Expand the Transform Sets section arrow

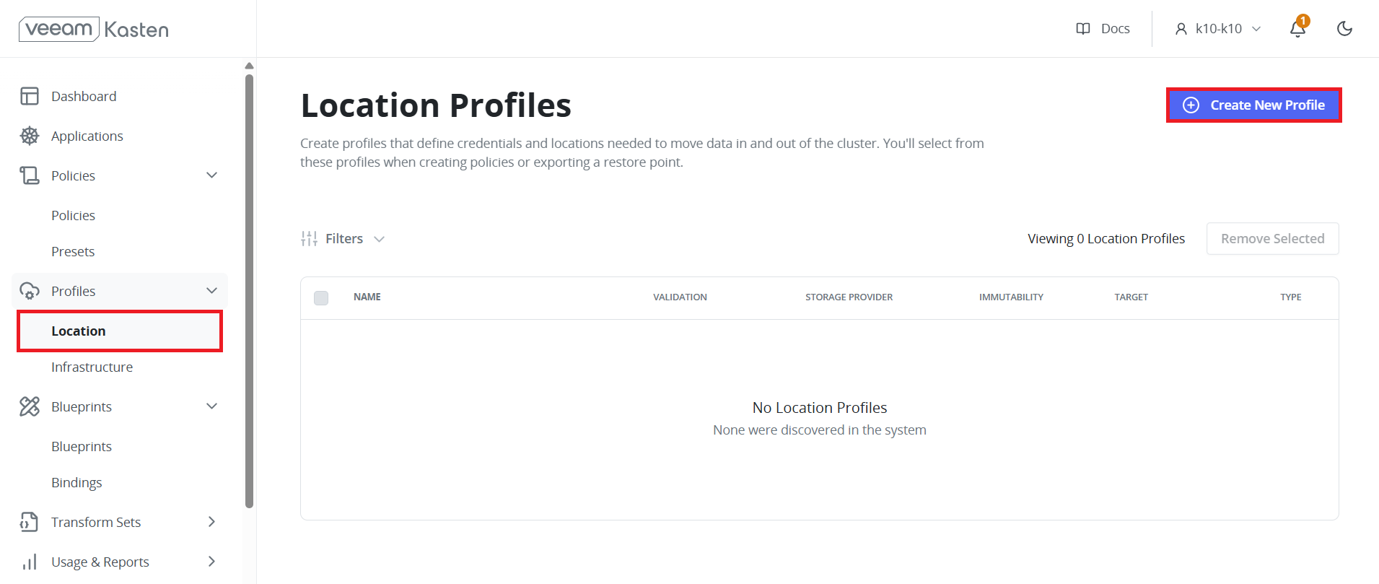211,522
